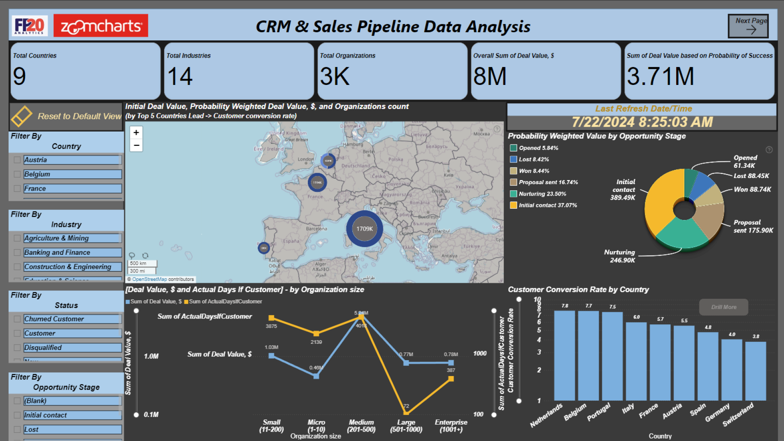Check the Belgium country checkbox
The width and height of the screenshot is (784, 441).
coord(17,174)
